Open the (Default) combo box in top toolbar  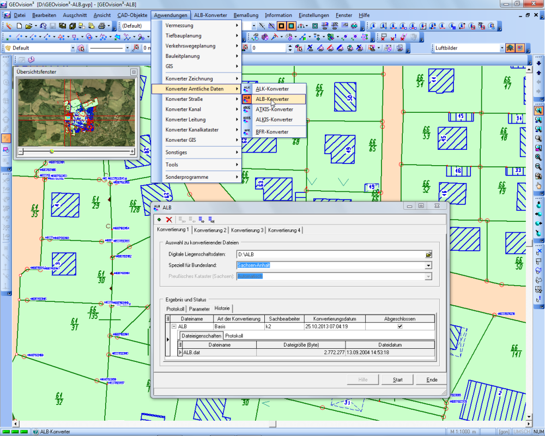coord(136,26)
